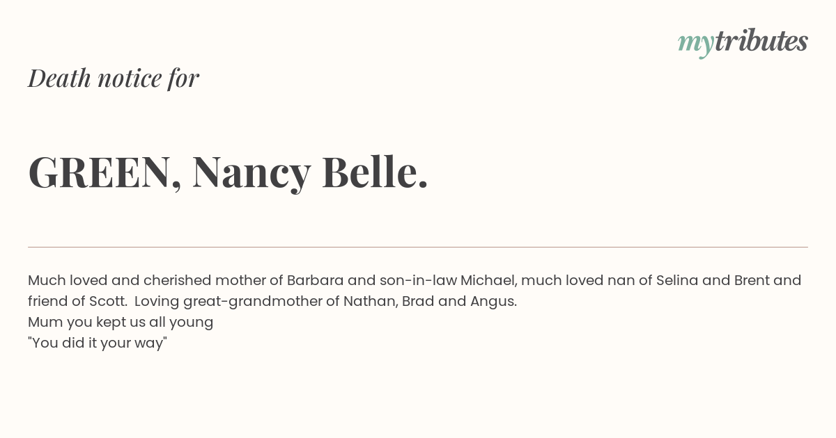Screen dimensions: 836x438
Task: Click the horizontal divider line
Action: [x=418, y=247]
